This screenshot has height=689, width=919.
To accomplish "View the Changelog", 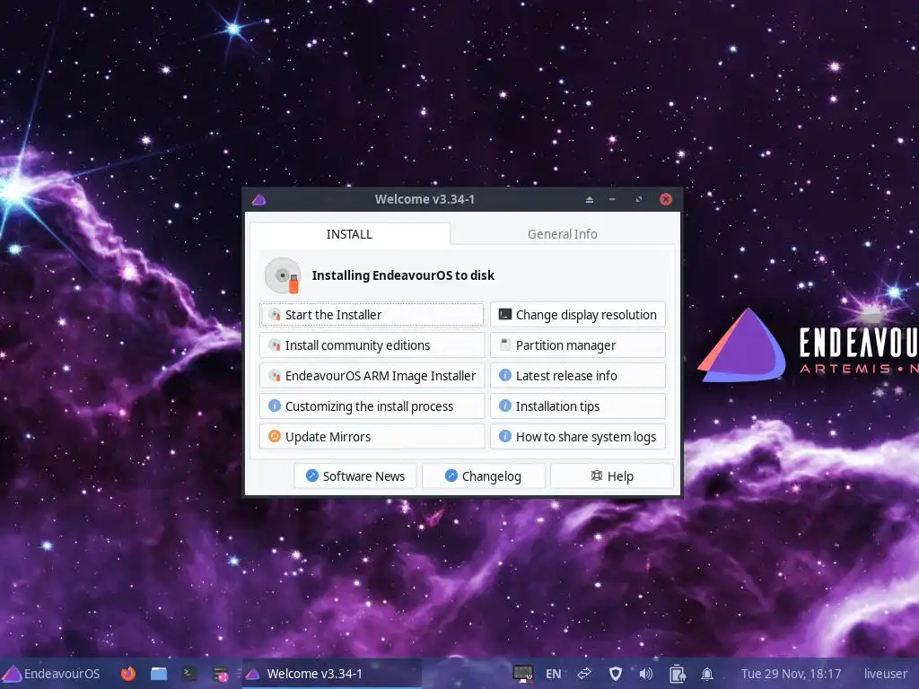I will 484,475.
